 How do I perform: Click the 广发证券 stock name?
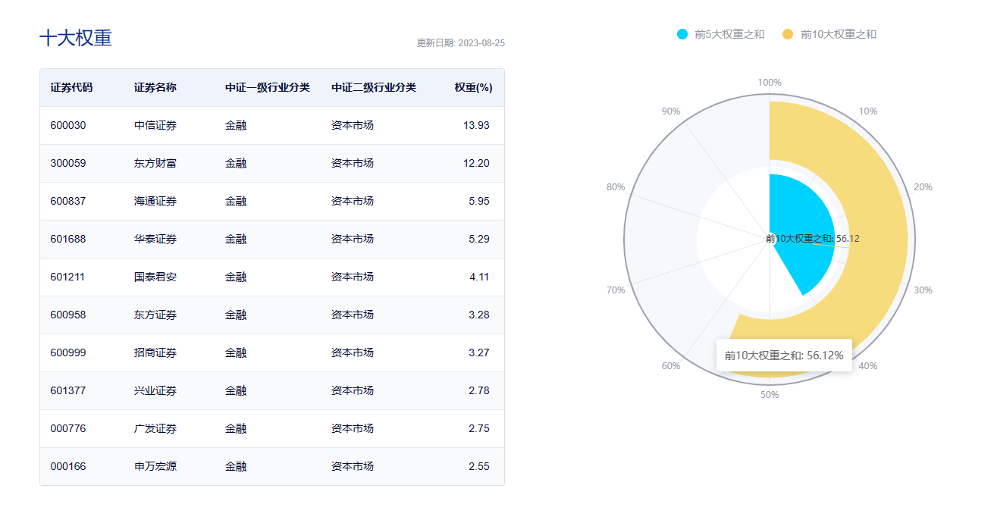(155, 428)
